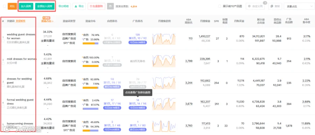This screenshot has width=315, height=135.
Task: Click ABA weekly rank value 113
Action: click(190, 38)
